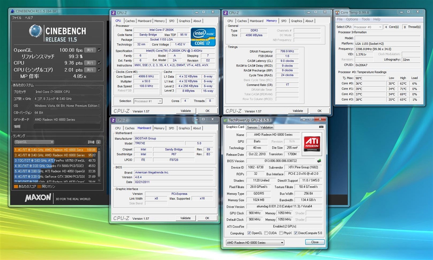Click GPU-Z BIOS Version field

point(281,161)
